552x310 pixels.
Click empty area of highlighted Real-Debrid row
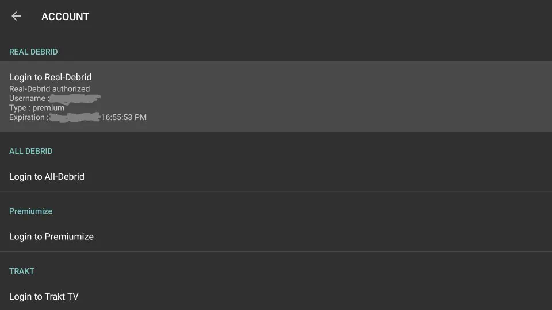click(x=345, y=96)
